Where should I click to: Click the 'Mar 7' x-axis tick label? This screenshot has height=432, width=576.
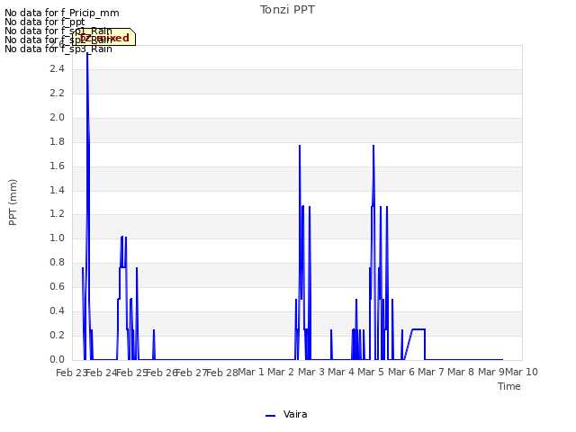coord(431,372)
